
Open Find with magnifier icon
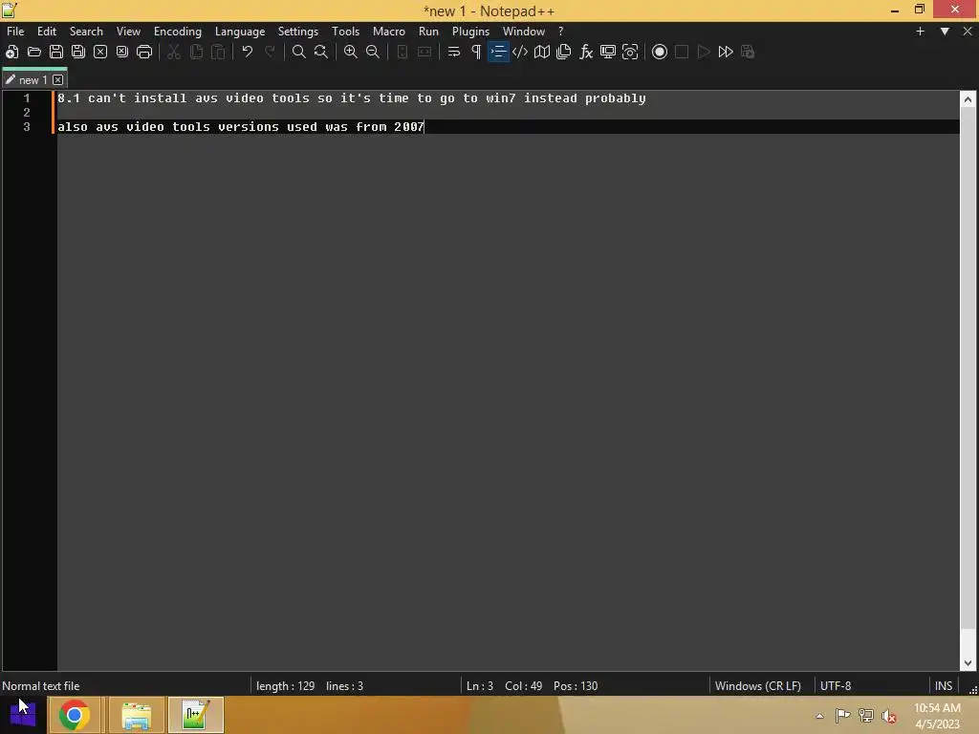pyautogui.click(x=299, y=52)
